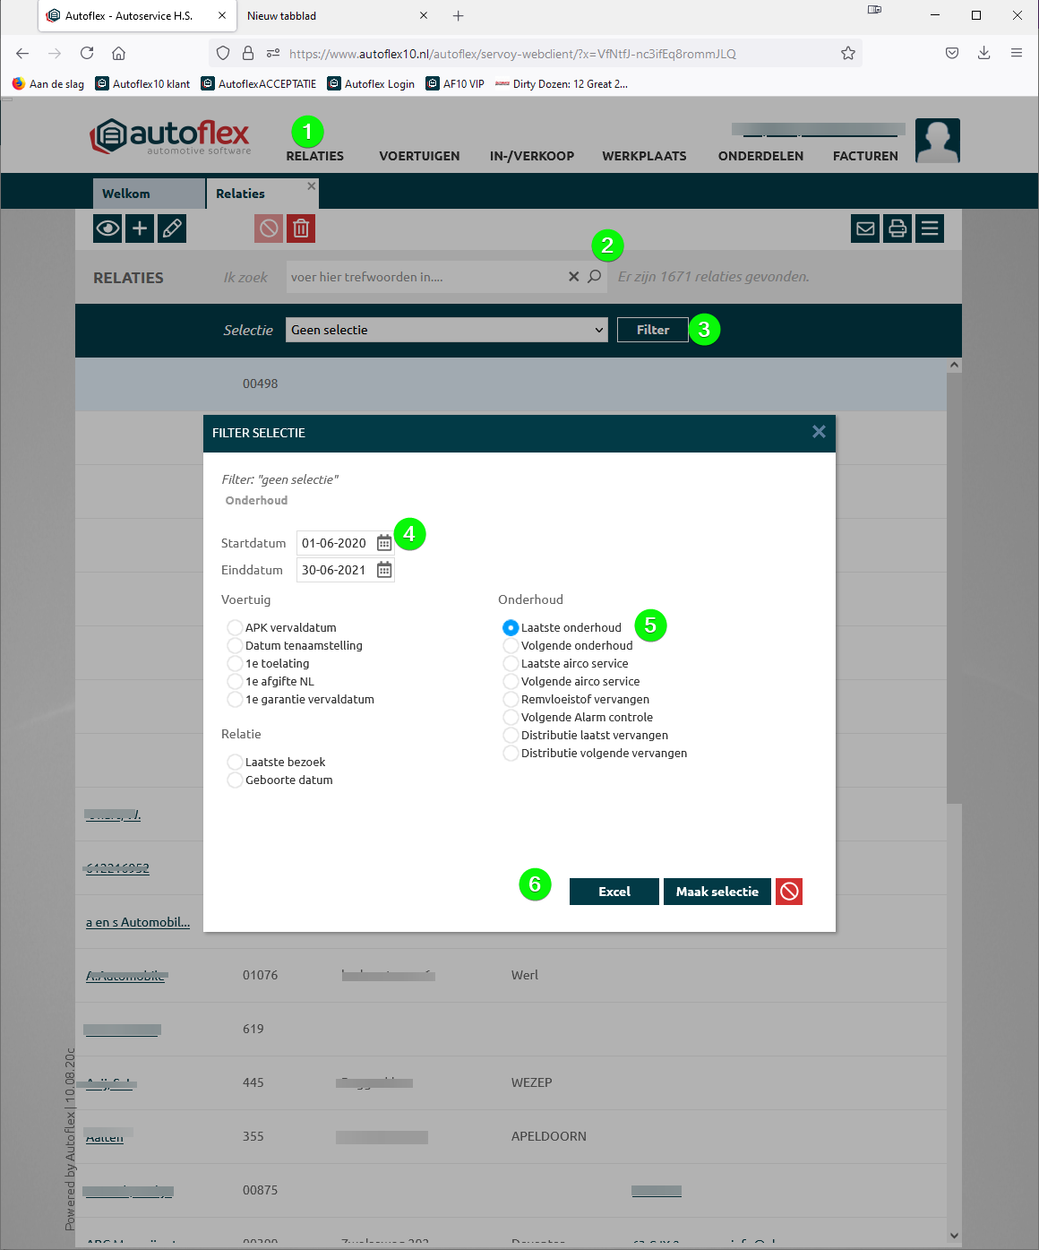Viewport: 1039px width, 1250px height.
Task: Click the plus icon to add relation
Action: click(140, 228)
